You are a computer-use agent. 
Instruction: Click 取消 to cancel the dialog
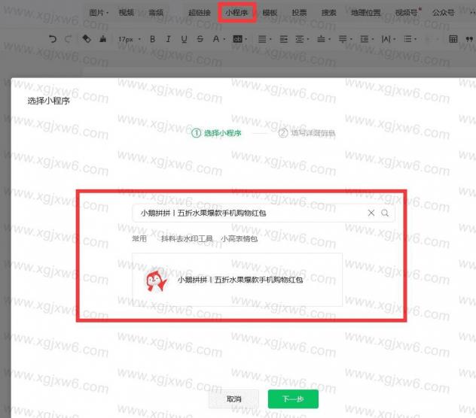tap(233, 399)
